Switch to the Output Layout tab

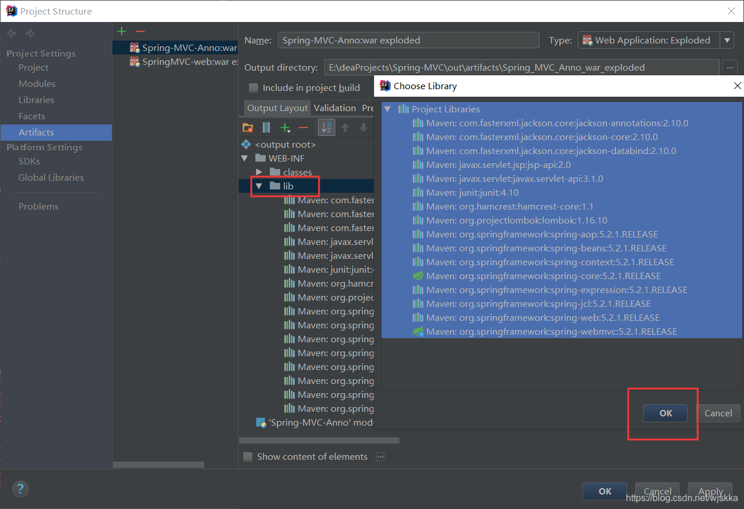point(277,108)
